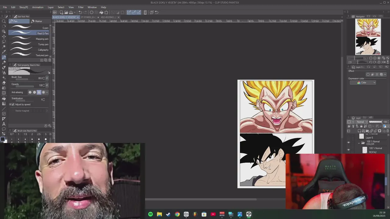Click the main drawing color swatch
This screenshot has height=219, width=390.
coord(2,139)
